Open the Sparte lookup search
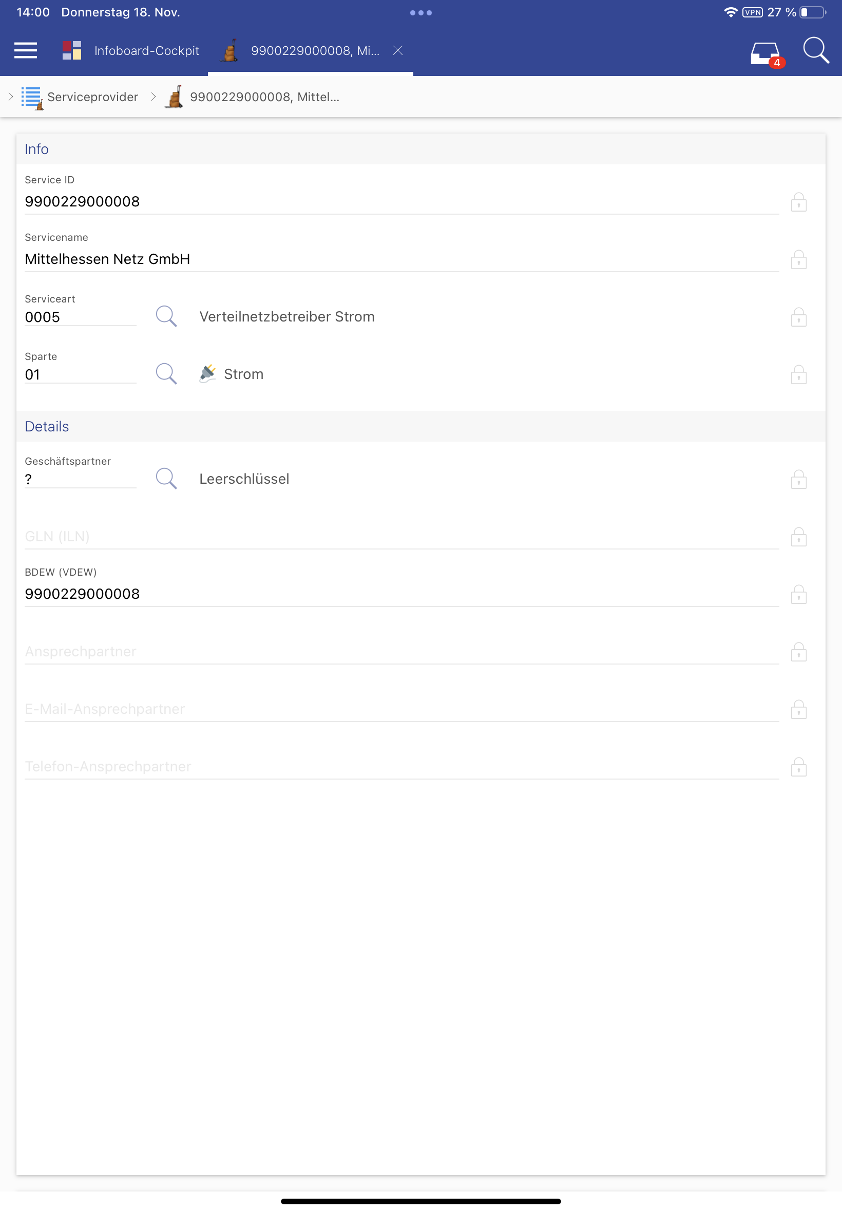 pos(166,374)
